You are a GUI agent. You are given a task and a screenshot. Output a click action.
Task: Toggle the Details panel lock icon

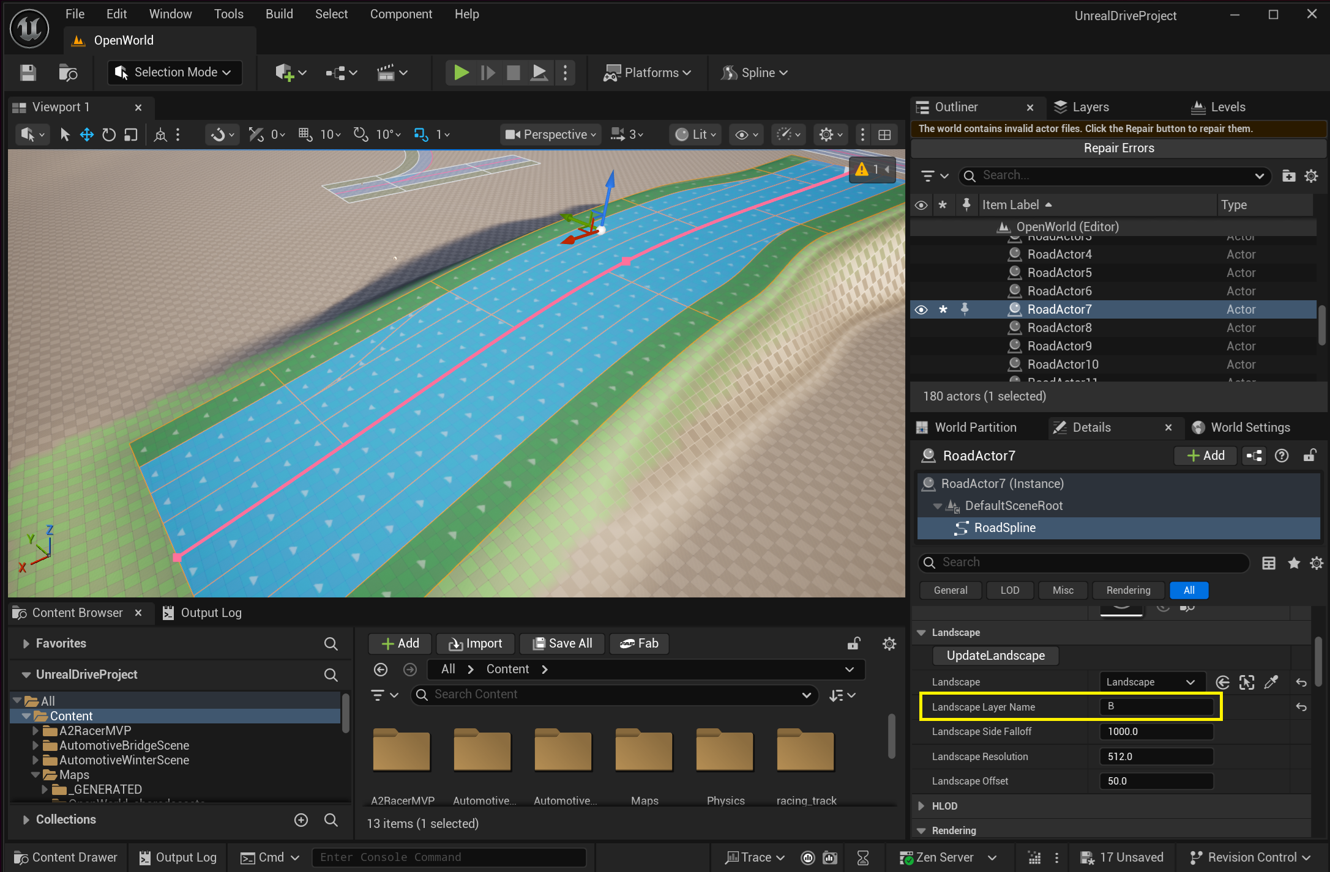(x=1309, y=456)
